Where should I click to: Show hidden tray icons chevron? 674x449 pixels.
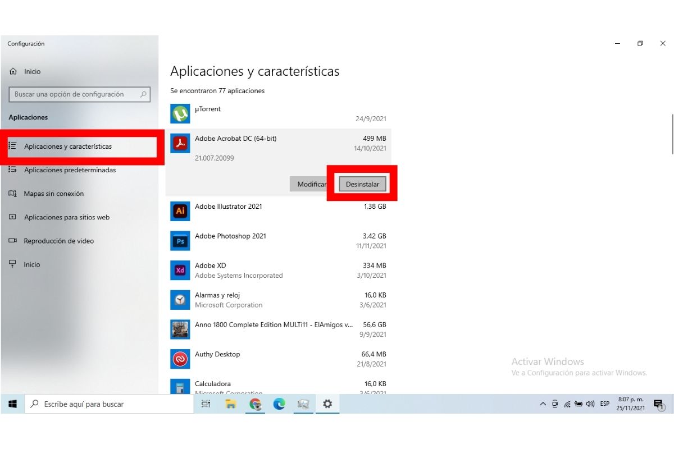543,404
